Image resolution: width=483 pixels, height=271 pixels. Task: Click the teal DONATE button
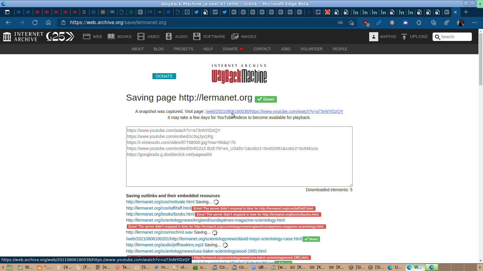164,76
